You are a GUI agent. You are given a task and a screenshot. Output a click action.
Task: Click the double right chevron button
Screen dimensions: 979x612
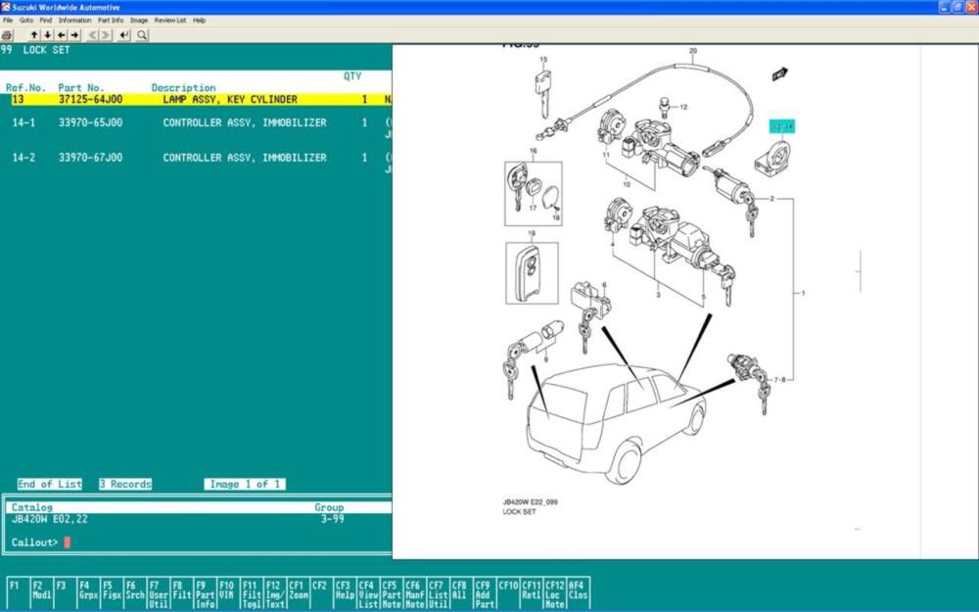pyautogui.click(x=106, y=35)
